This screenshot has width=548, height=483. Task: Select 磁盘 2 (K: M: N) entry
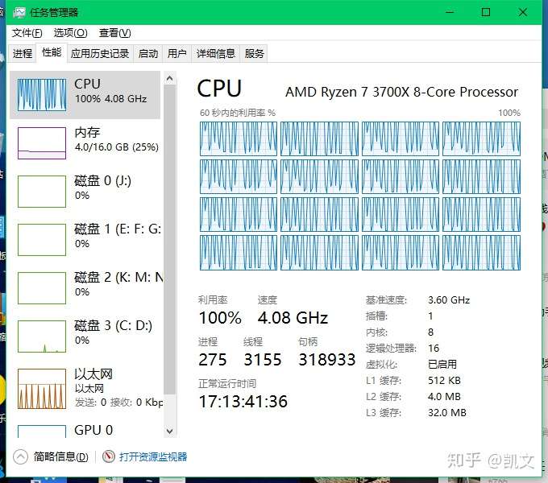click(x=85, y=288)
